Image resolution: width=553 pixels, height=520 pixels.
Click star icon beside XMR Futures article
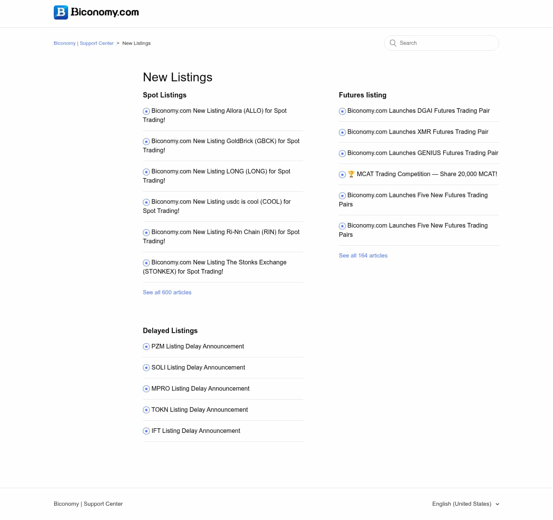342,132
